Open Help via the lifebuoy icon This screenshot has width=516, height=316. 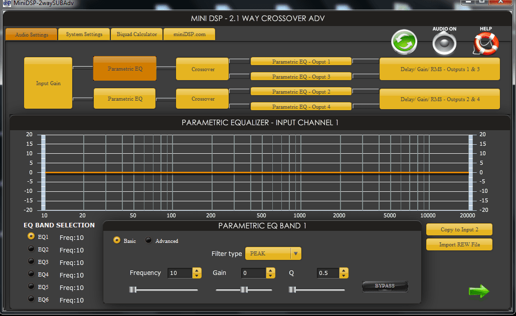(486, 44)
